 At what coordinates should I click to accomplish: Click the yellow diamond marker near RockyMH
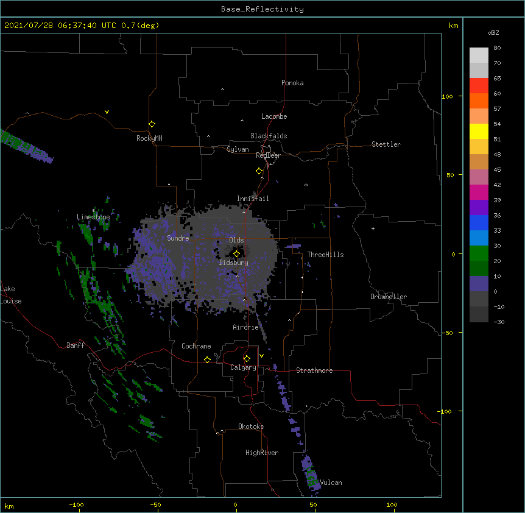coord(152,124)
